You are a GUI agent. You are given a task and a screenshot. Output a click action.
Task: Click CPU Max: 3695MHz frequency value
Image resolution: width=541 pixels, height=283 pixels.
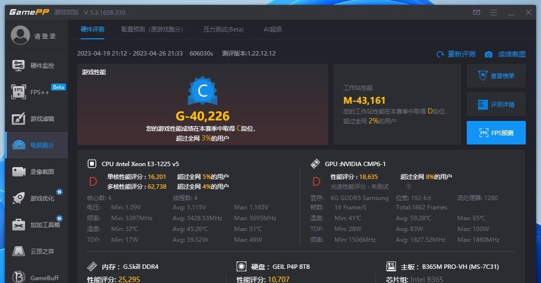click(255, 218)
